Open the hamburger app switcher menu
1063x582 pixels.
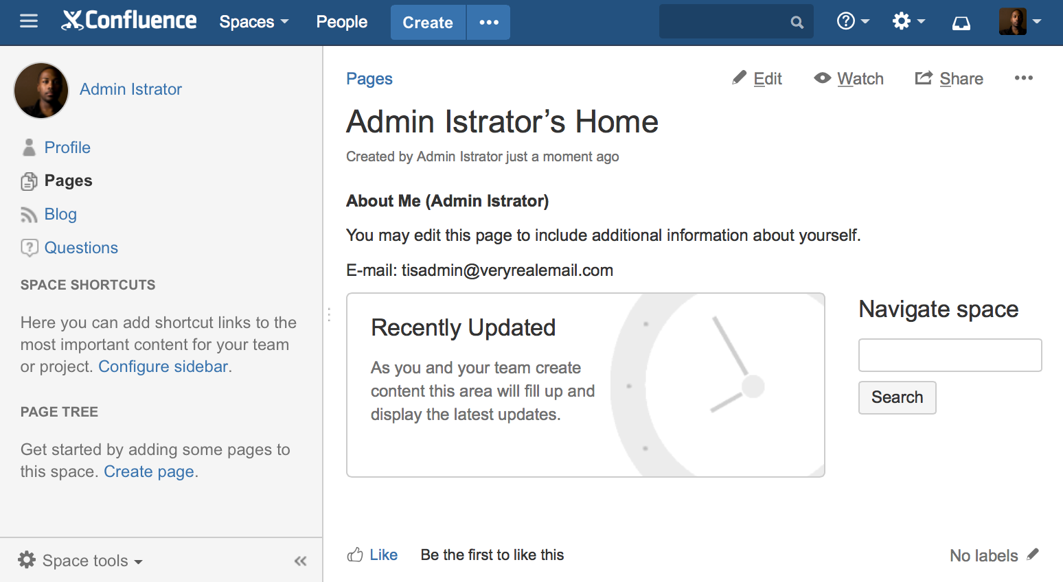29,22
